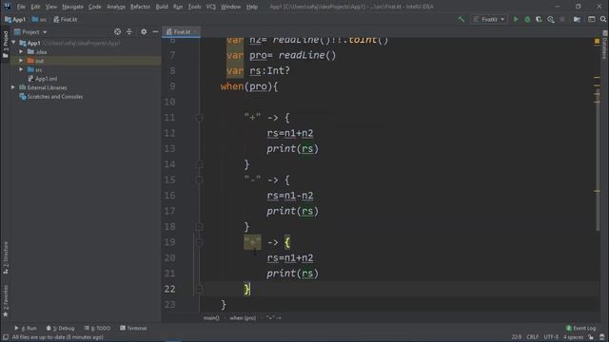Toggle fold marker on line 15
The width and height of the screenshot is (609, 342).
[x=199, y=180]
